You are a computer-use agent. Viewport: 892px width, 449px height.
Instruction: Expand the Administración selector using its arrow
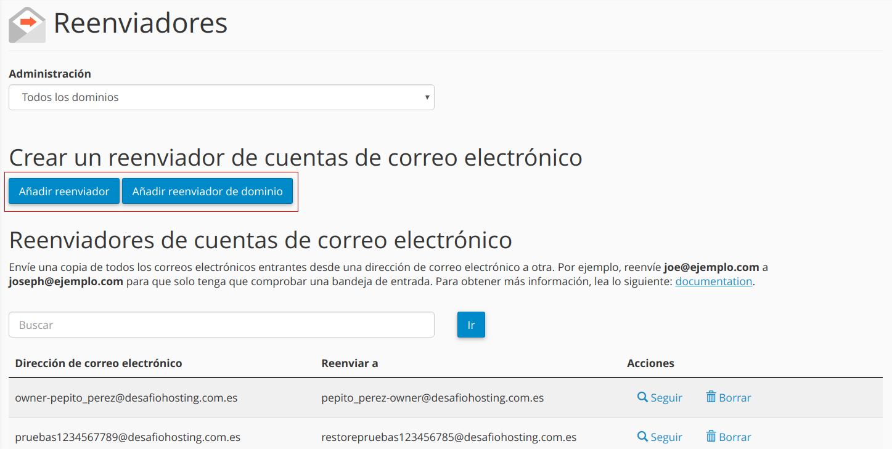pos(427,97)
